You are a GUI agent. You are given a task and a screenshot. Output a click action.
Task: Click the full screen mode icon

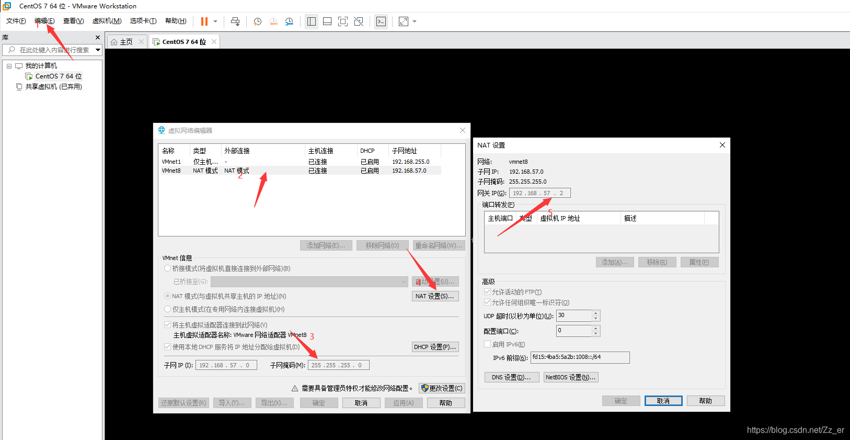point(343,21)
